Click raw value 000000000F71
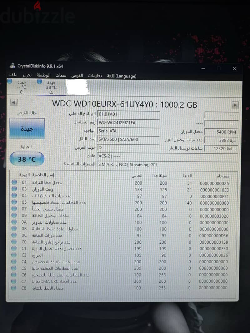 pos(214,197)
